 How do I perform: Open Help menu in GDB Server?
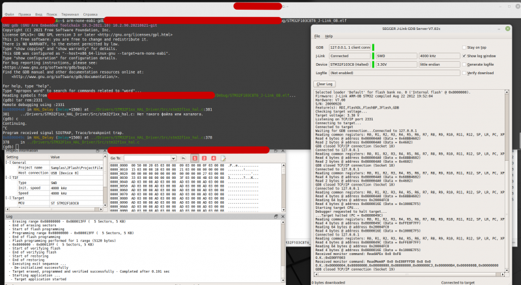pos(329,36)
